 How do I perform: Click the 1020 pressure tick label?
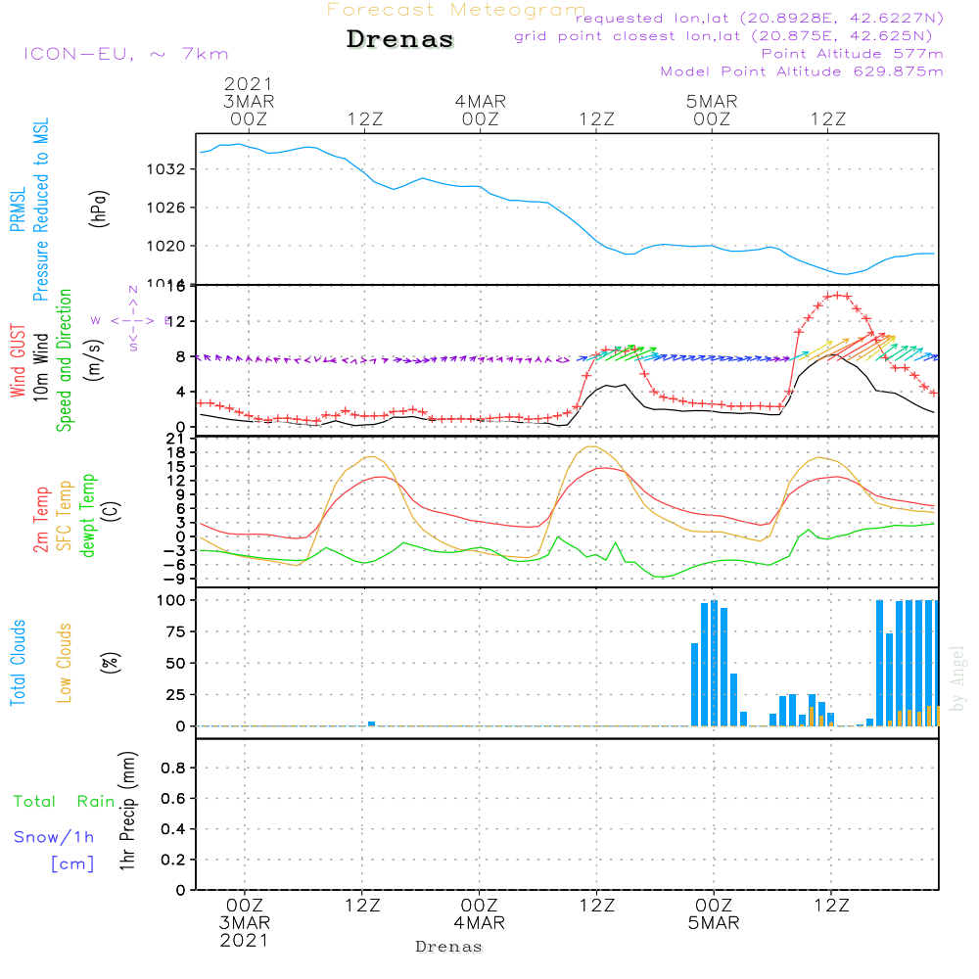tap(166, 246)
